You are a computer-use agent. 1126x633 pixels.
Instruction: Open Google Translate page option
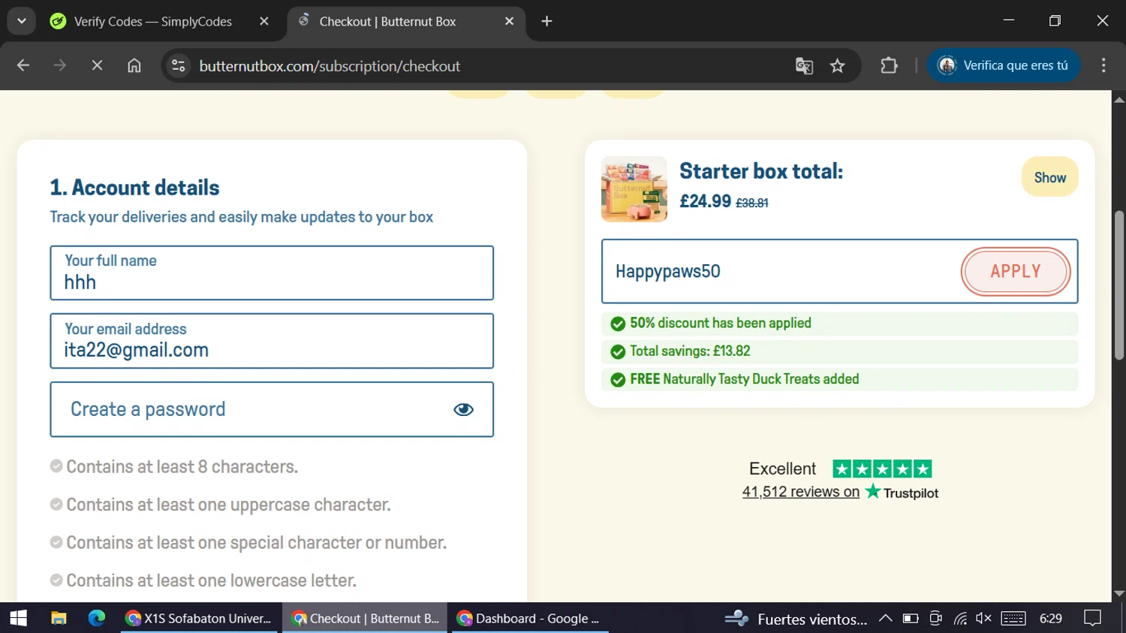[804, 66]
